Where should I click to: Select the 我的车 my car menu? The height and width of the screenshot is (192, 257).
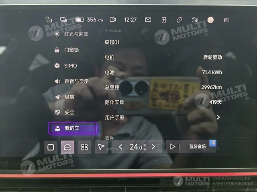point(73,128)
